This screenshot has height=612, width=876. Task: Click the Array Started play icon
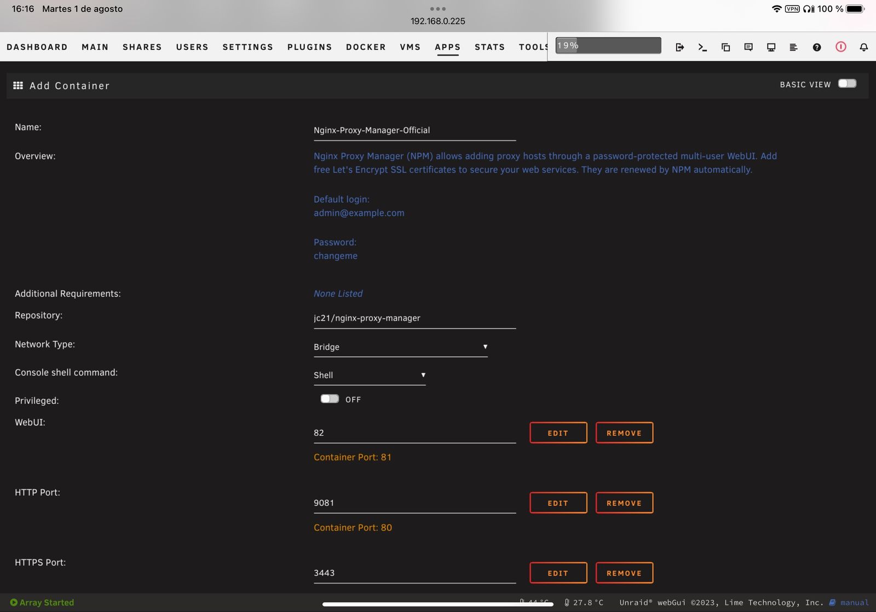(14, 602)
